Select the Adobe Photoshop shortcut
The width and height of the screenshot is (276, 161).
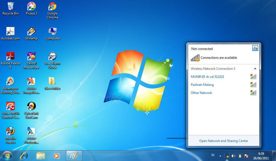click(32, 135)
